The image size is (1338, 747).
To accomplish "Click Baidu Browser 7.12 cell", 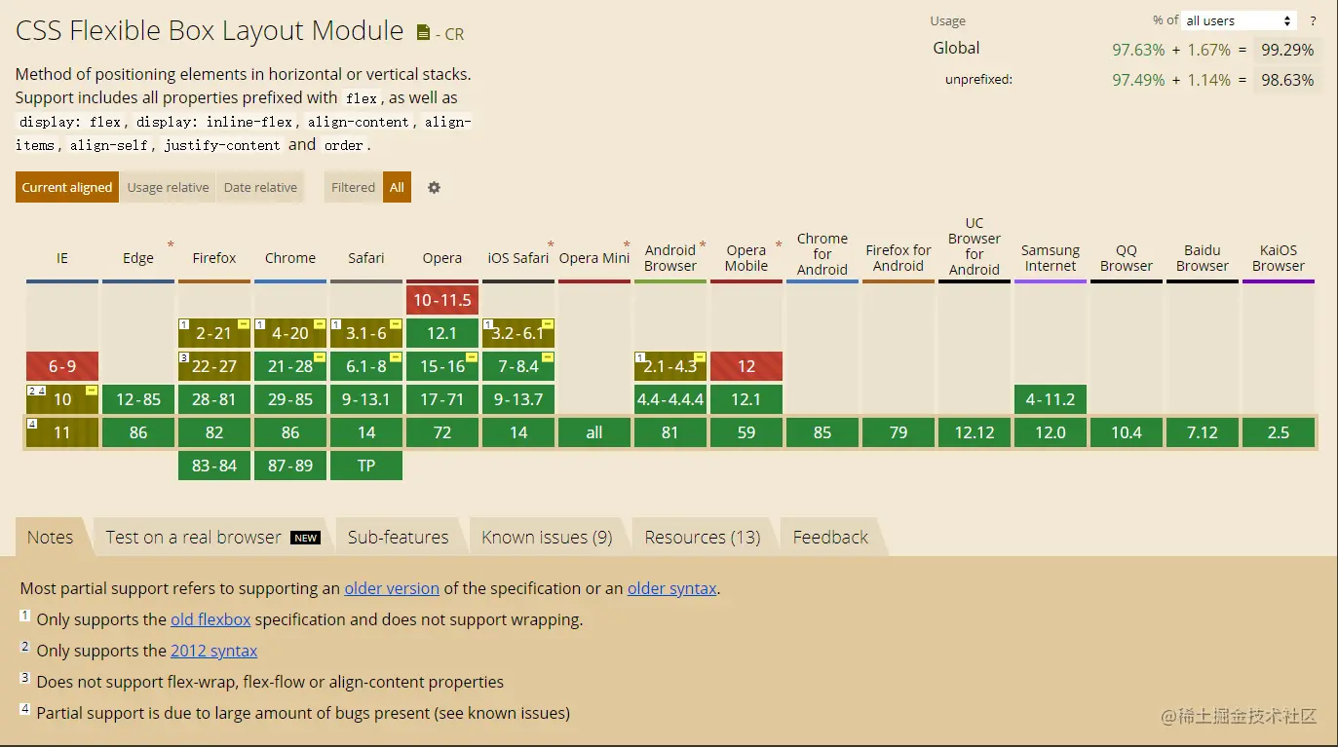I will 1203,432.
